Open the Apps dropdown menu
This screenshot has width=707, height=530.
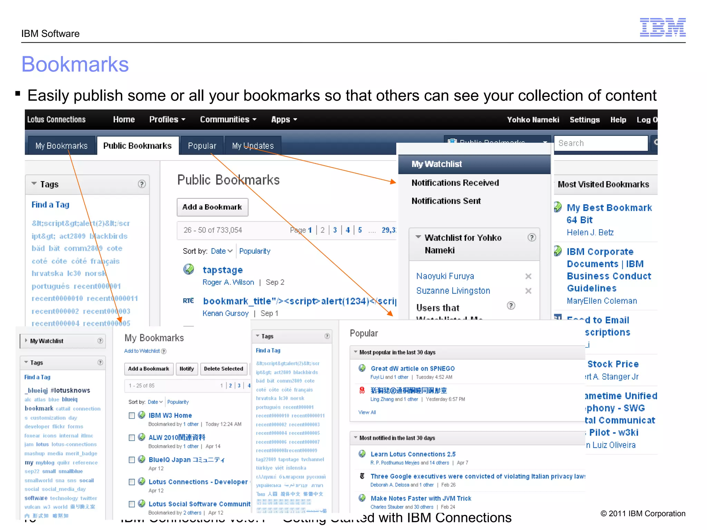pyautogui.click(x=284, y=119)
